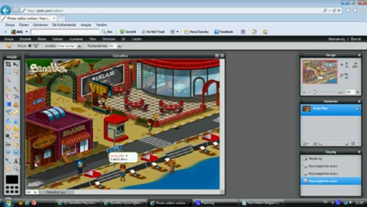Viewport: 367px width, 207px height.
Task: Select the Pinch tool
Action: pyautogui.click(x=16, y=152)
